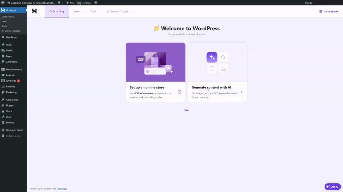Click the Go to hPanel button
Viewport: 343px width, 192px height.
click(329, 11)
